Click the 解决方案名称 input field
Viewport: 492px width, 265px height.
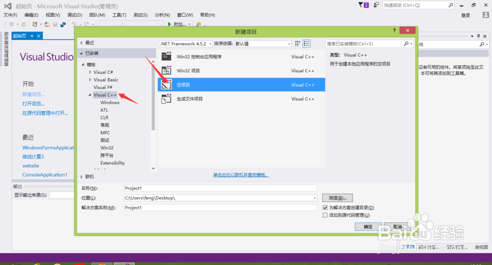tap(220, 207)
